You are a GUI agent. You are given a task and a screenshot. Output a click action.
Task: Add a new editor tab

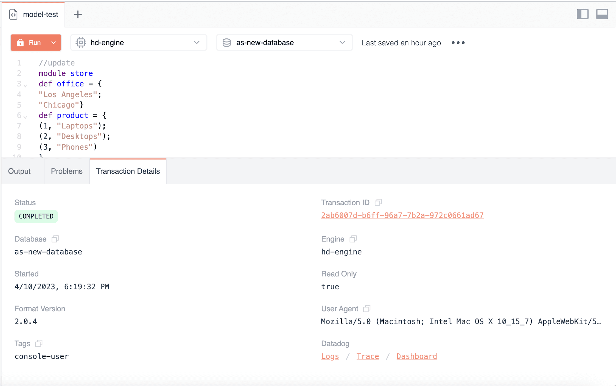78,14
